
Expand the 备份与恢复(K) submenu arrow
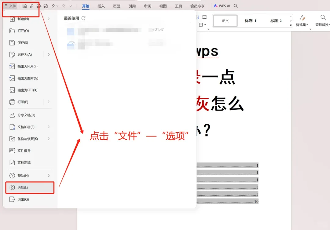tap(49, 139)
